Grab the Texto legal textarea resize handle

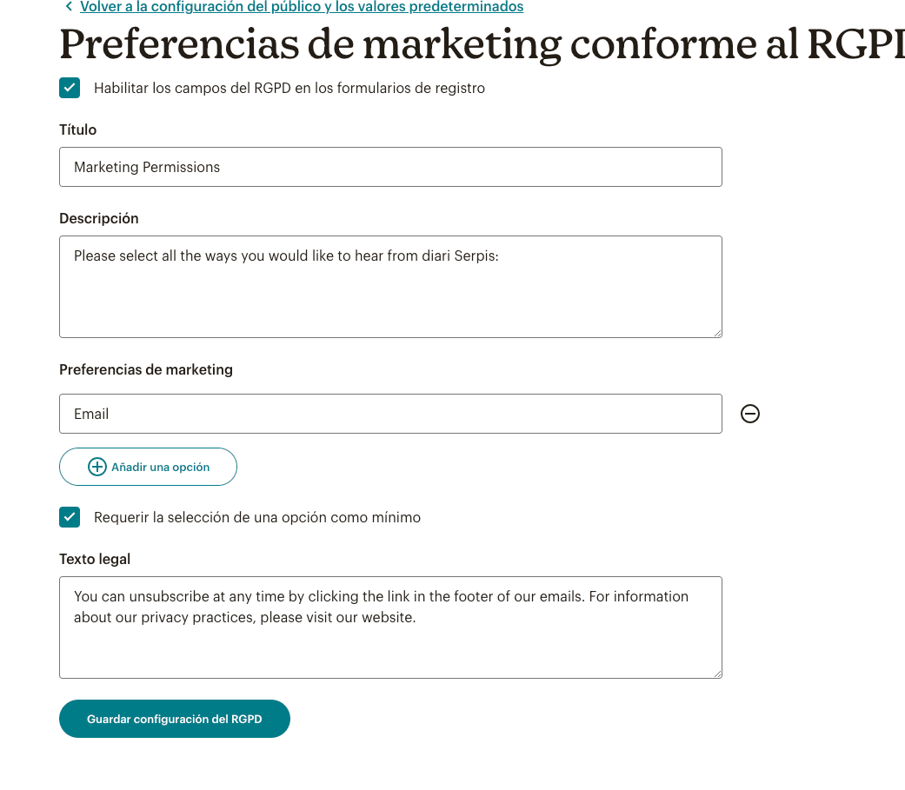click(717, 674)
